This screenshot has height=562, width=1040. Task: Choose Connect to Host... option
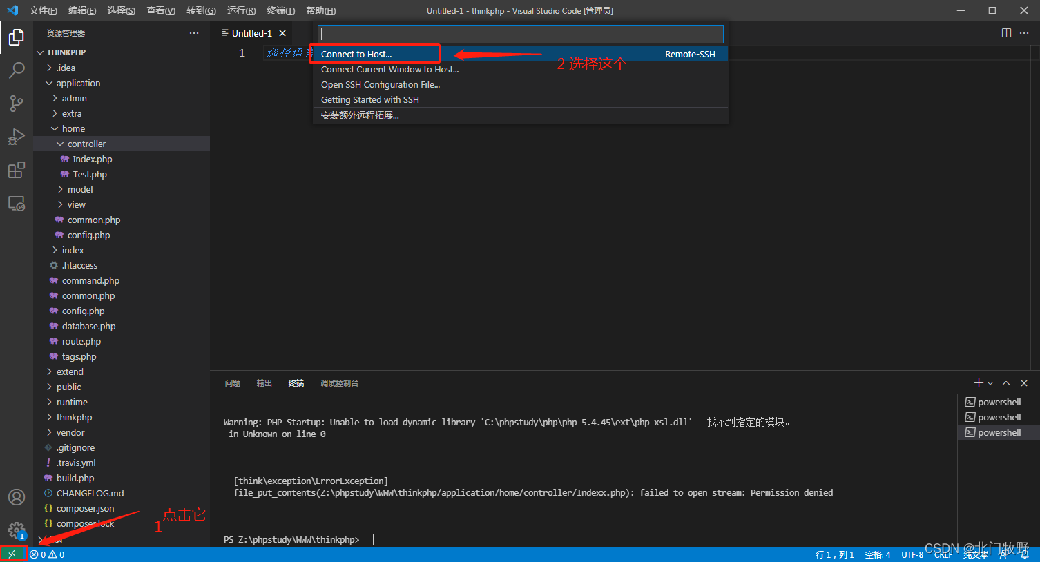pos(521,54)
